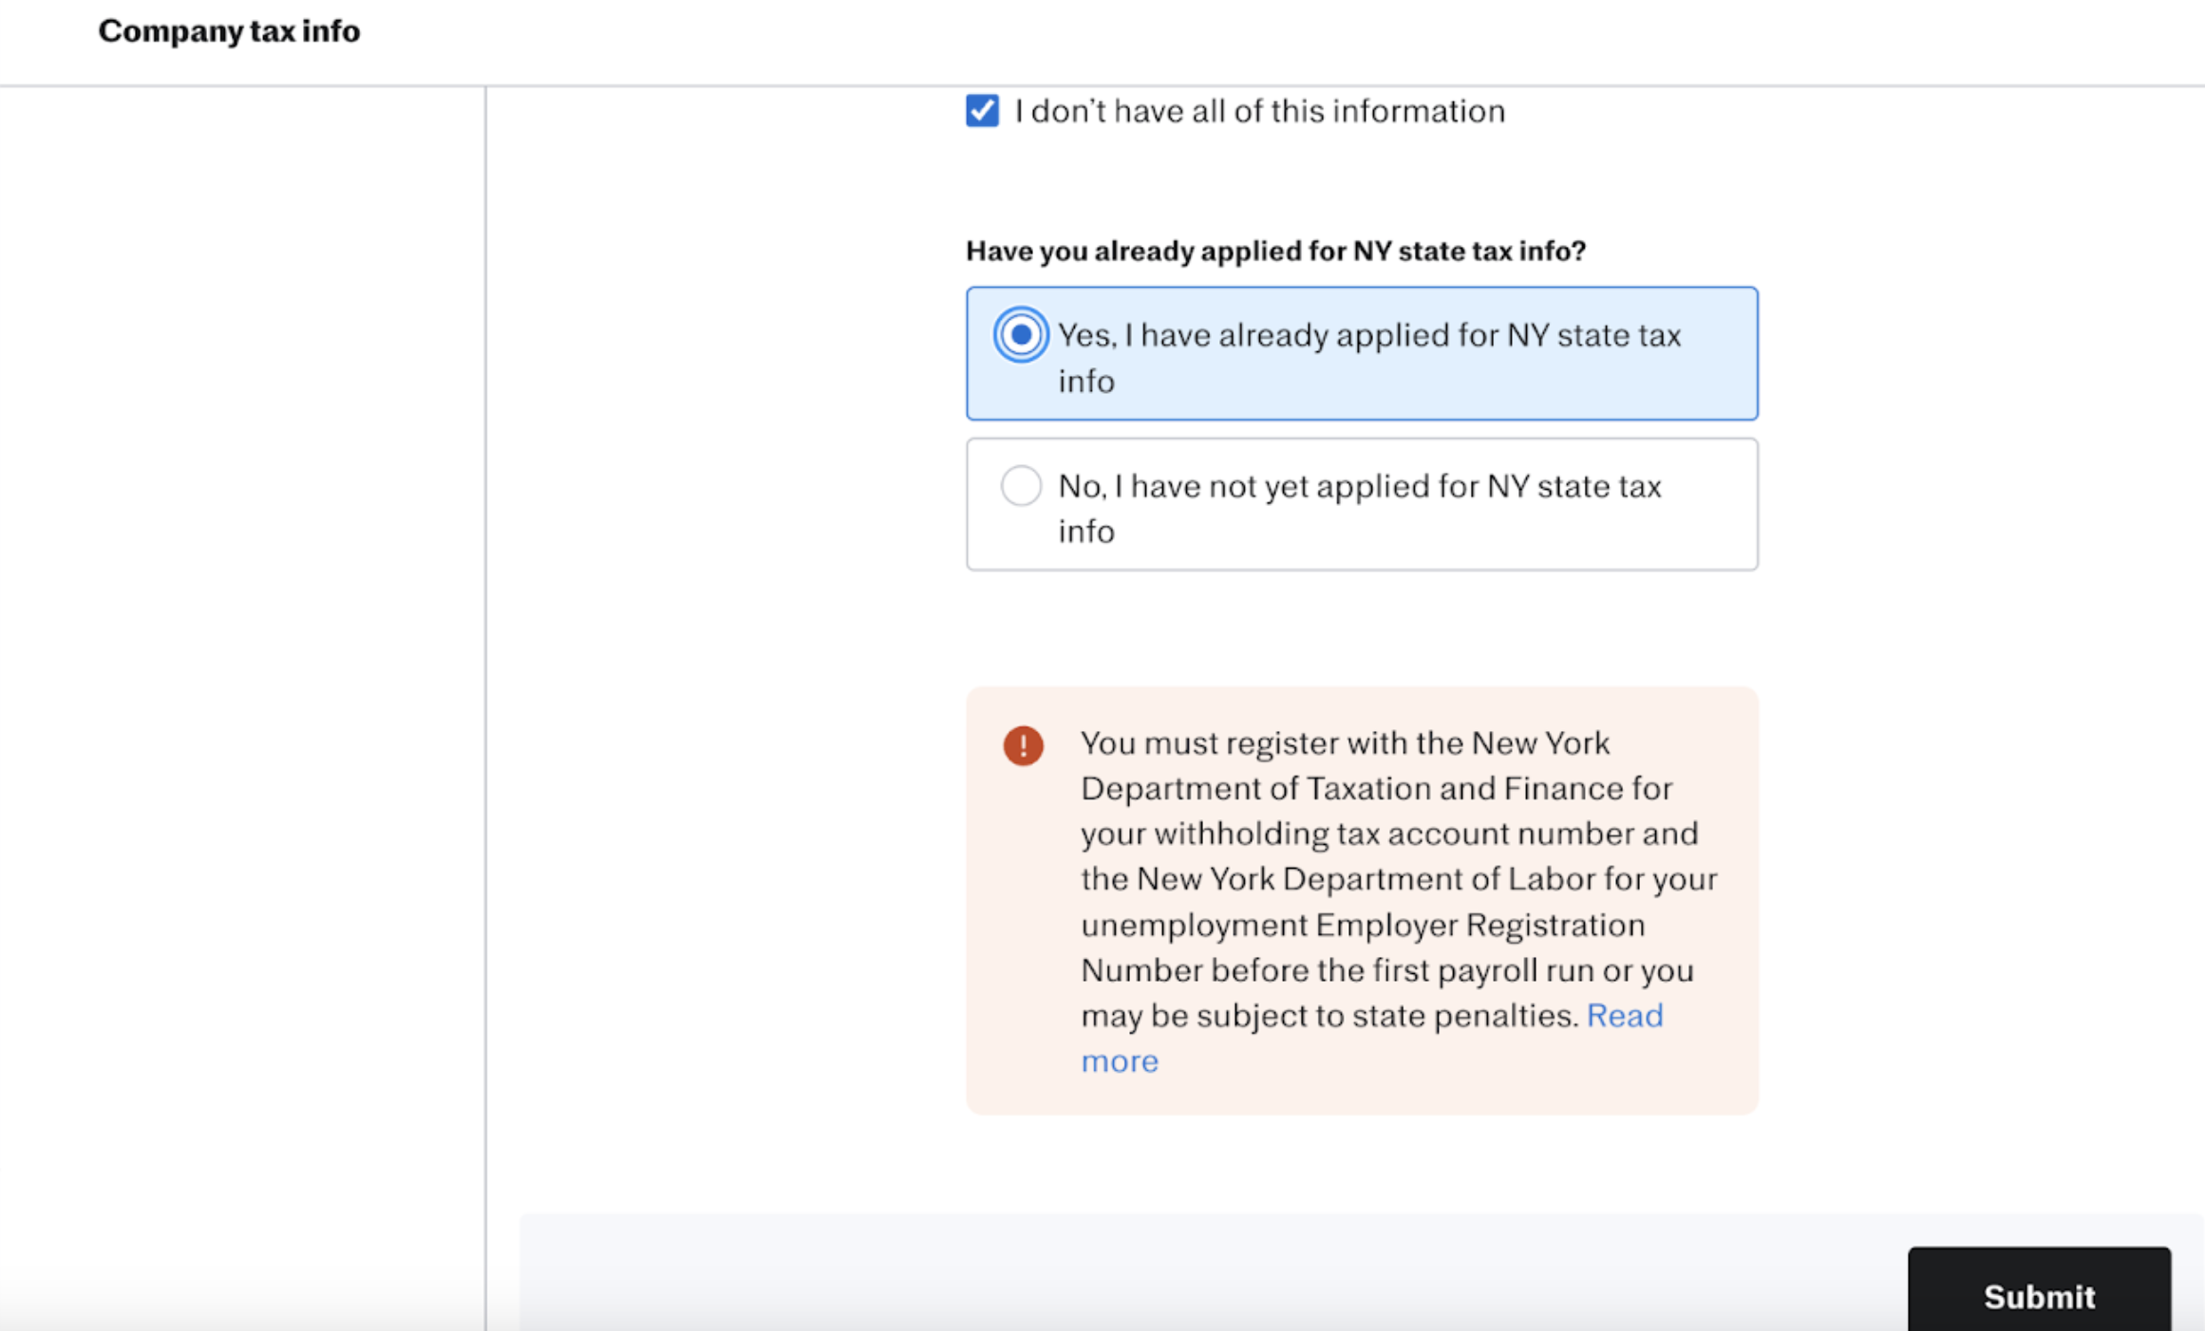Open the "Read more" link
2205x1331 pixels.
point(1624,1016)
